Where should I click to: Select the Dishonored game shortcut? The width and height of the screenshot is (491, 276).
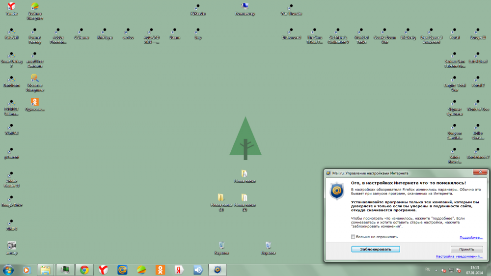[291, 33]
